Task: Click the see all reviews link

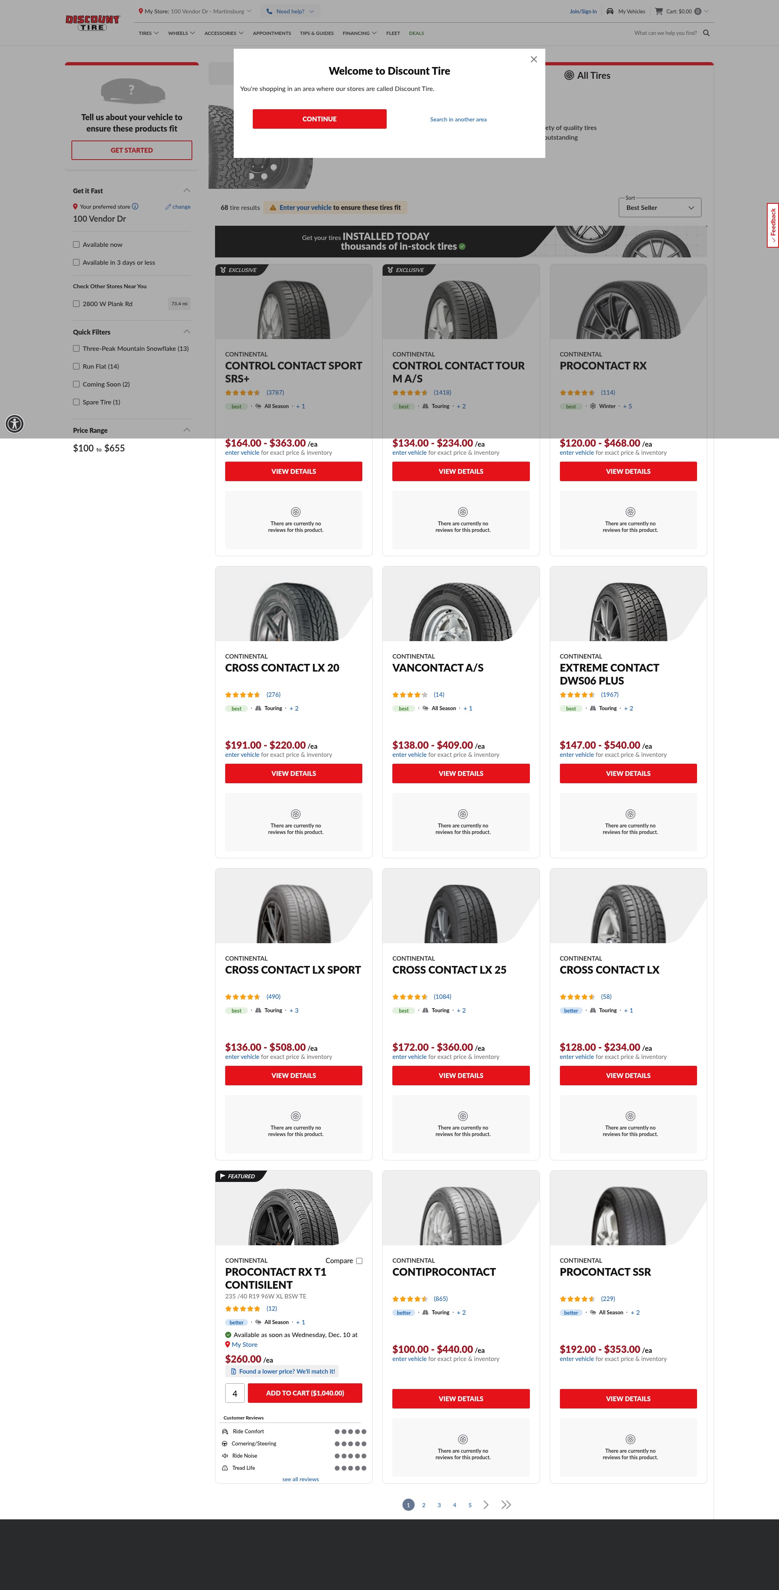Action: 300,1479
